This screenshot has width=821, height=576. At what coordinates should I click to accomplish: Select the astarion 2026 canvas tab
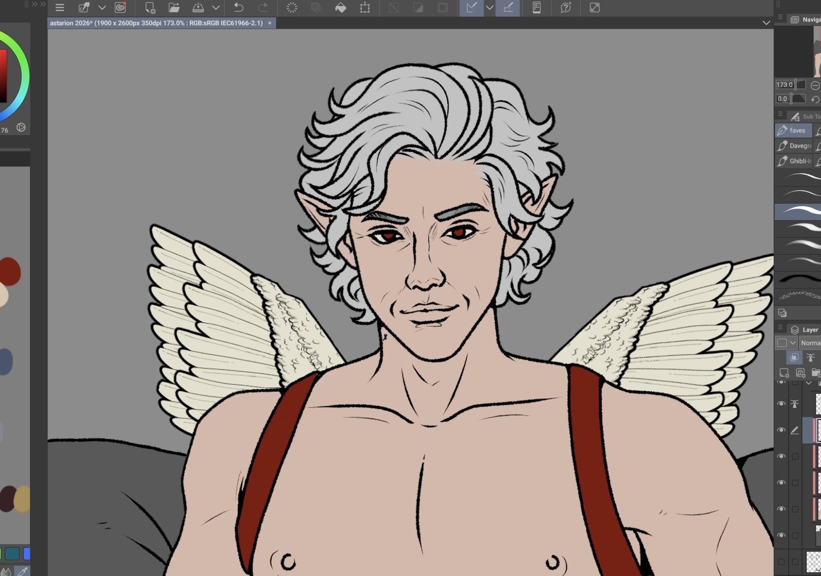pos(156,23)
